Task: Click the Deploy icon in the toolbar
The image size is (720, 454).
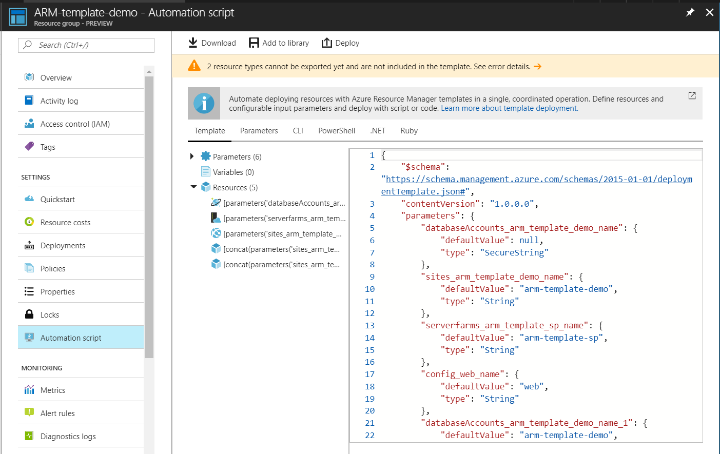Action: (327, 43)
